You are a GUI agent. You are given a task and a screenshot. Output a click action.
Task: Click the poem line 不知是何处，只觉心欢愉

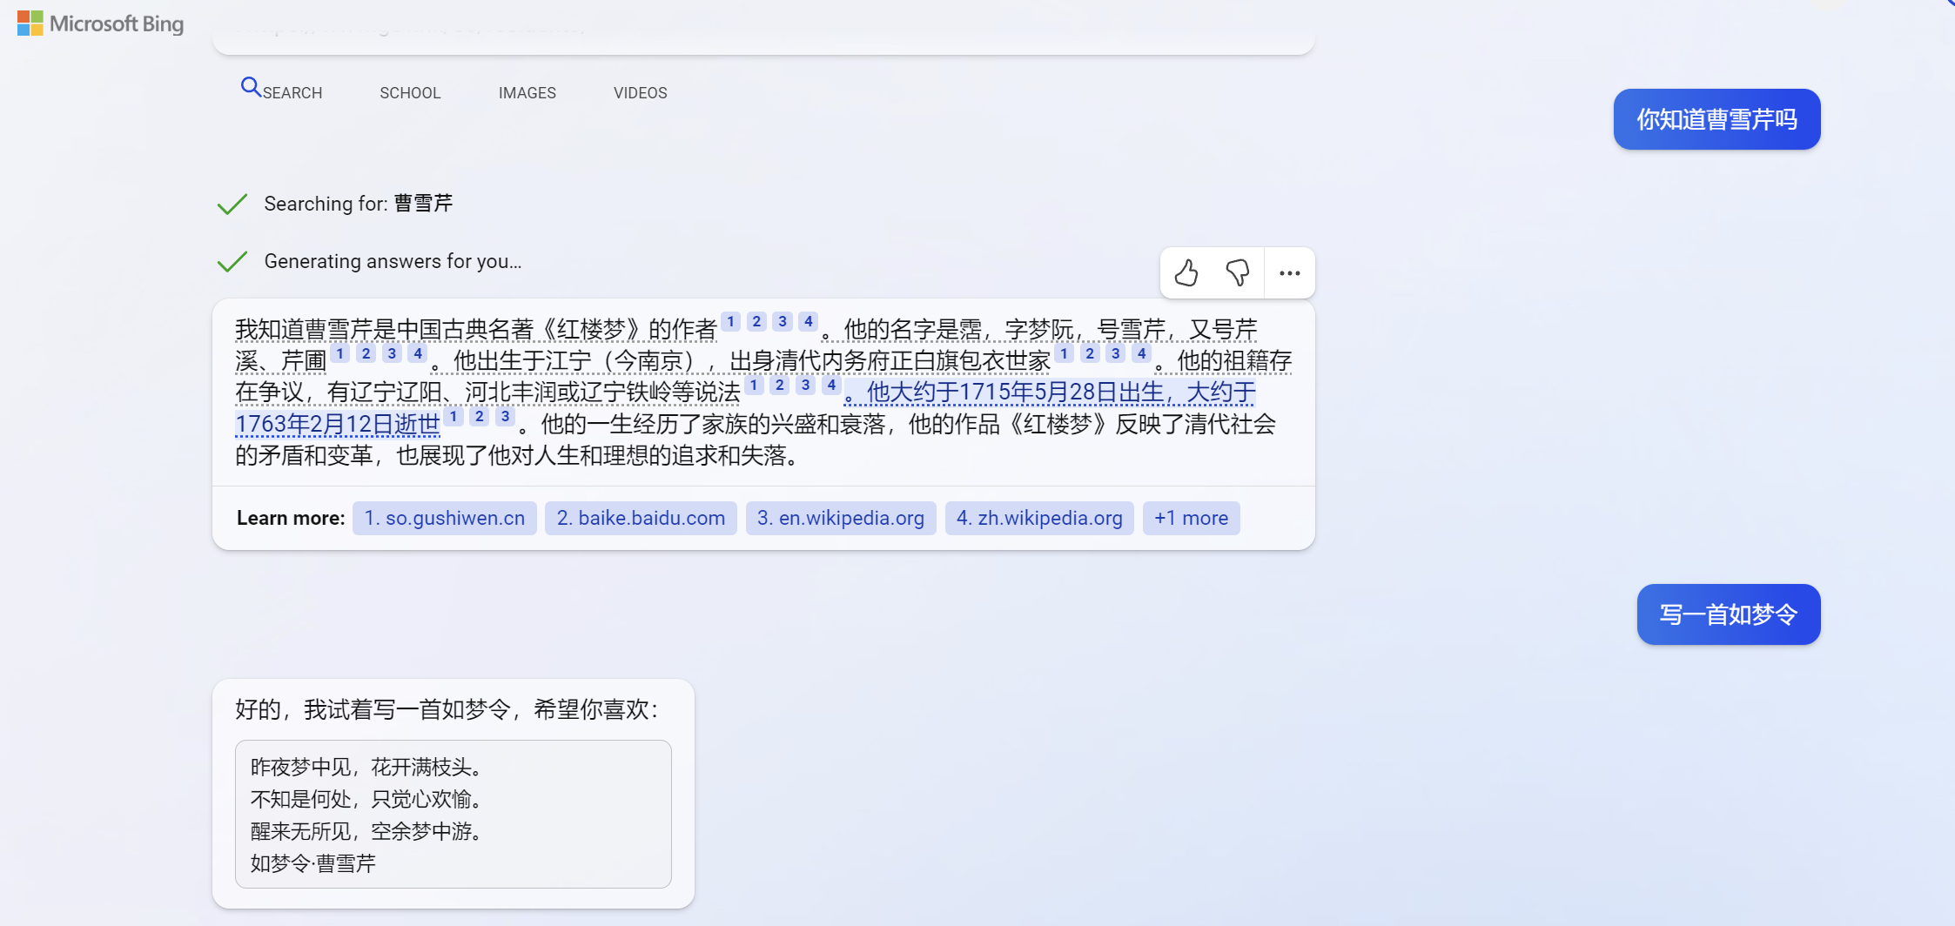click(366, 799)
